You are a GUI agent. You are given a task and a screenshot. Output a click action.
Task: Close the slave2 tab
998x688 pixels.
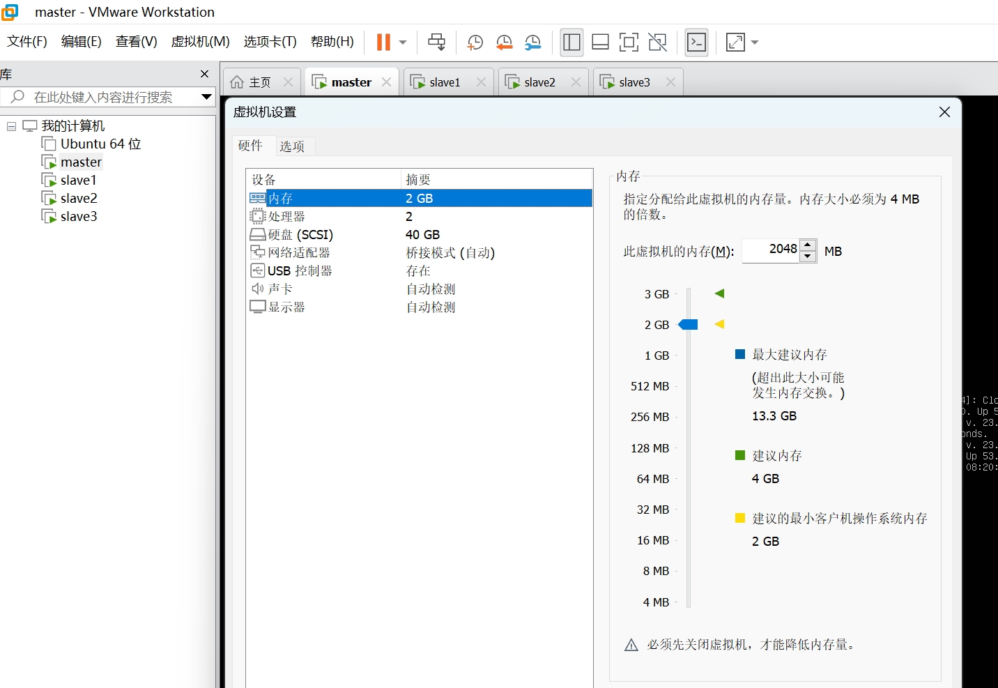(x=576, y=82)
